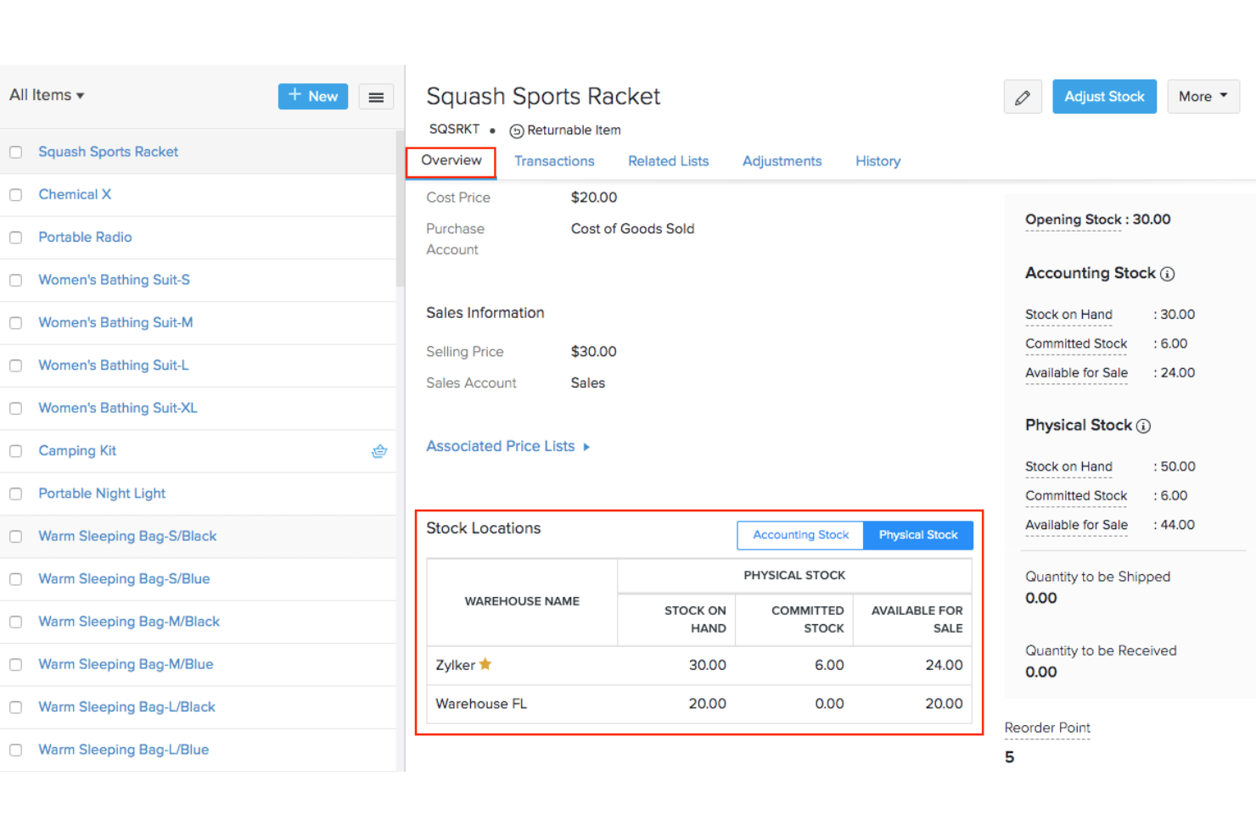Viewport: 1256px width, 837px height.
Task: Click the basket icon beside Camping Kit
Action: [x=379, y=451]
